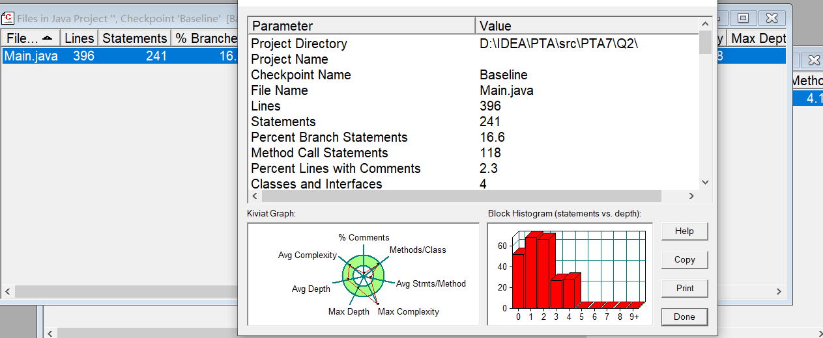Click the Kiviat graph chart
The width and height of the screenshot is (823, 338).
pyautogui.click(x=364, y=274)
